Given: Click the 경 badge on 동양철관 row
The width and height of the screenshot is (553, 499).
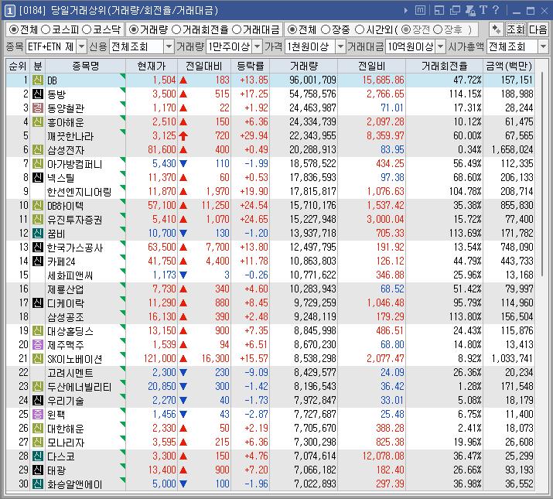Looking at the screenshot, I should pyautogui.click(x=38, y=108).
